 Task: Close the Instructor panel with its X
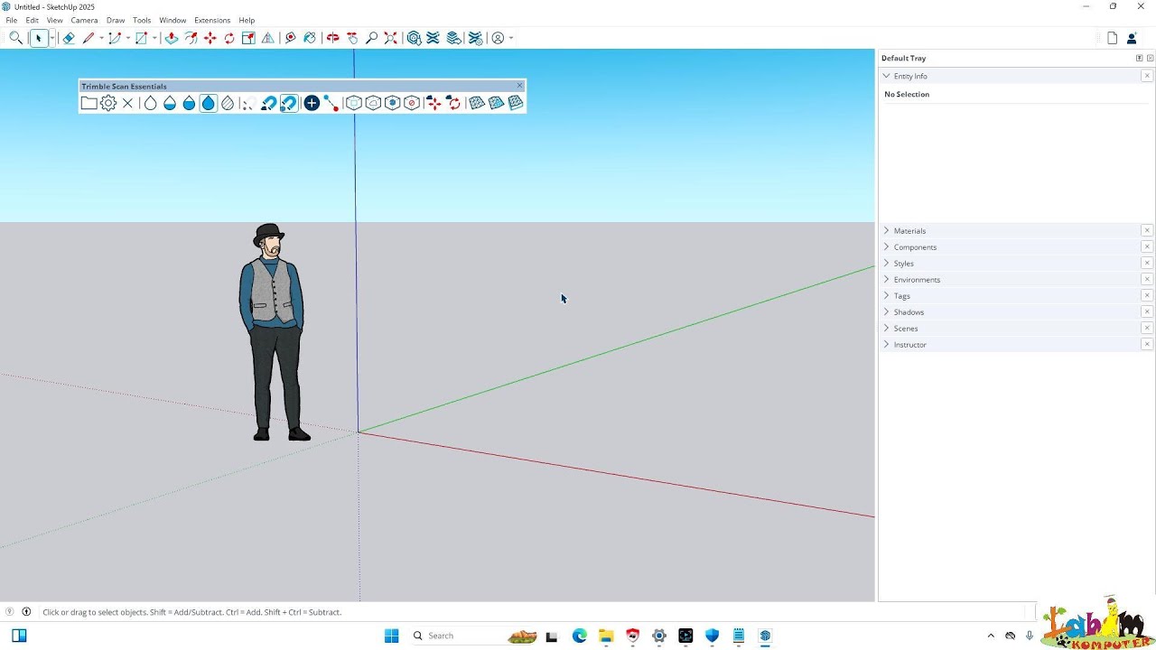tap(1147, 345)
